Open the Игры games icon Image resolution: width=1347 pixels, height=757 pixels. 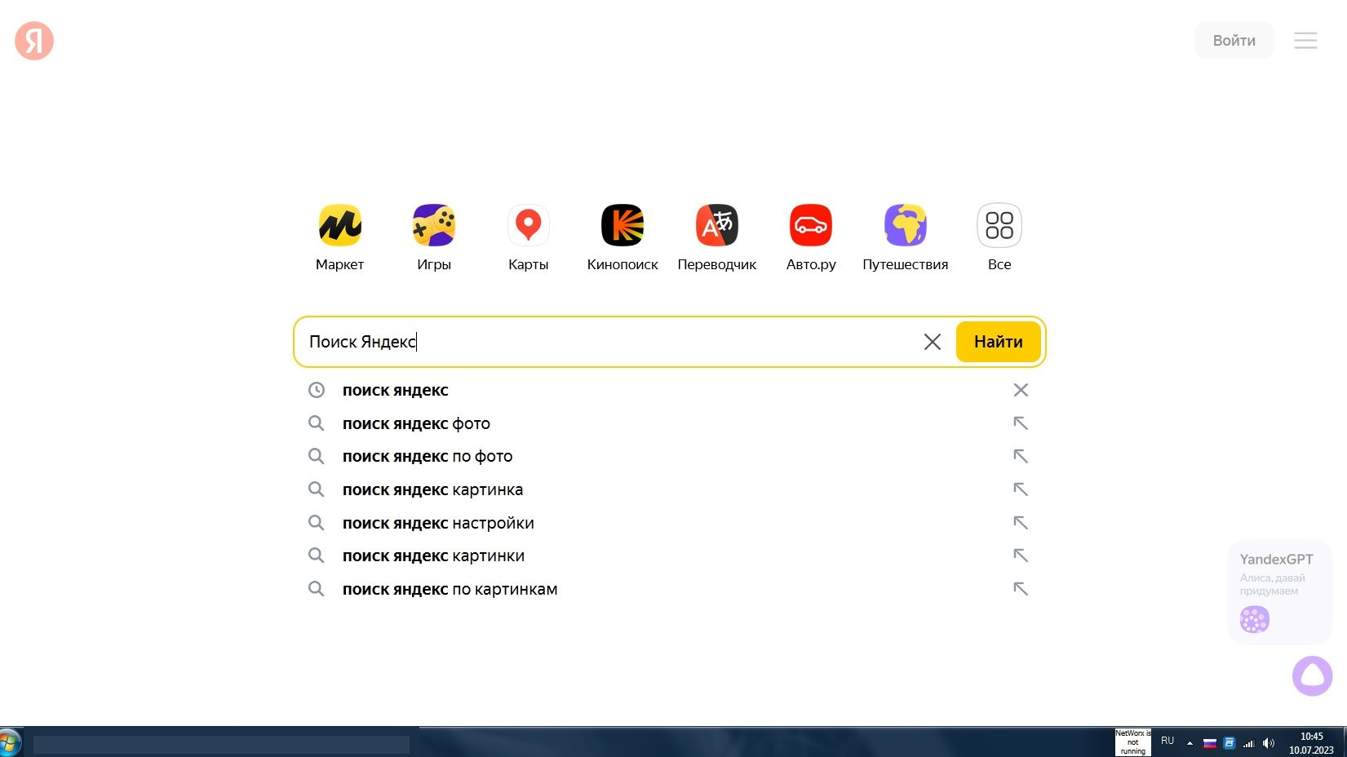tap(434, 225)
